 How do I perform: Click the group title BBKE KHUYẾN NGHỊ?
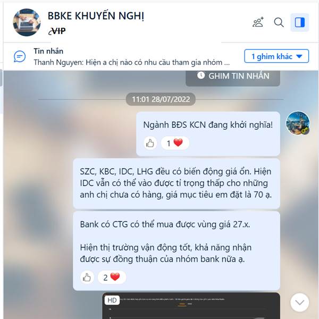click(96, 16)
